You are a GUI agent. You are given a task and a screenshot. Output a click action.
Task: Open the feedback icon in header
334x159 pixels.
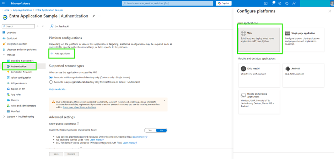(x=294, y=4)
